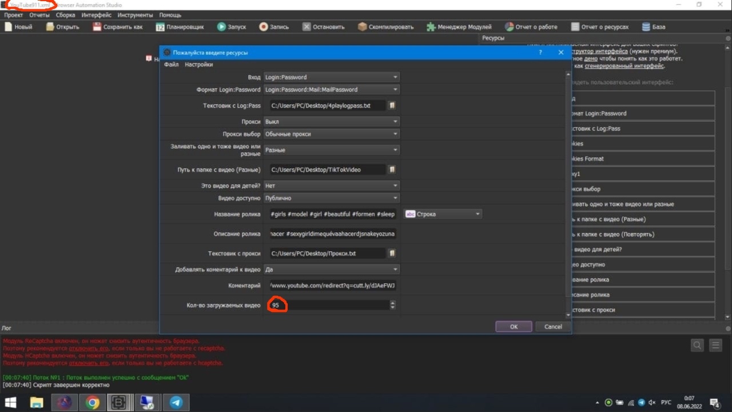Click the Скомпилировать compile icon

[362, 27]
